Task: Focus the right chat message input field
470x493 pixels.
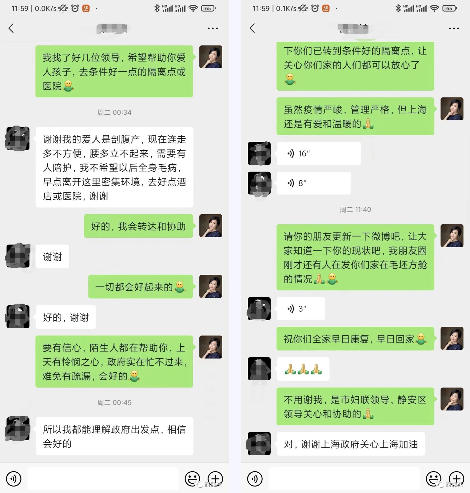Action: [344, 479]
